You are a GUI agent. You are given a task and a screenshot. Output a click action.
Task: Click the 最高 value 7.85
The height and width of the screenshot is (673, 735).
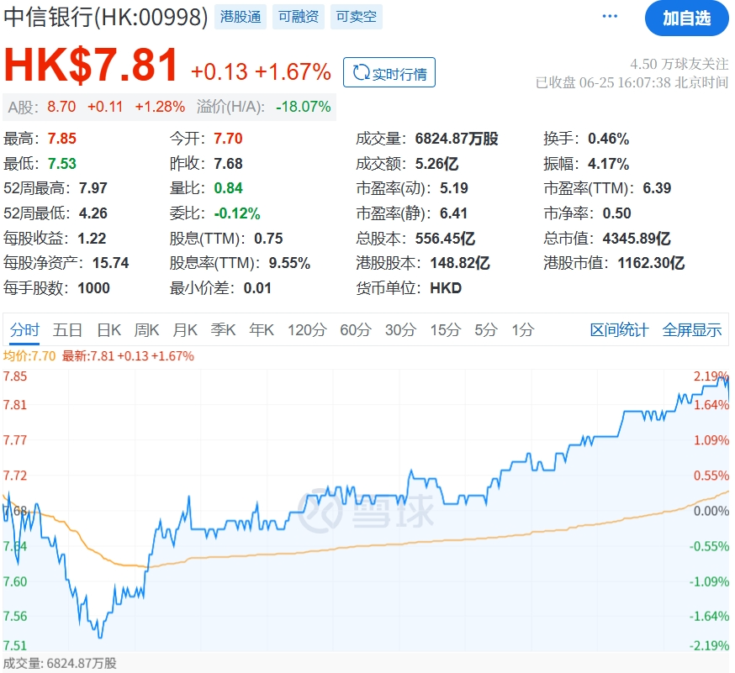tap(62, 139)
